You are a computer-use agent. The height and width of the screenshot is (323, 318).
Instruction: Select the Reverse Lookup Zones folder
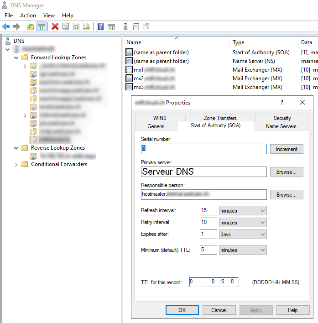(x=57, y=148)
